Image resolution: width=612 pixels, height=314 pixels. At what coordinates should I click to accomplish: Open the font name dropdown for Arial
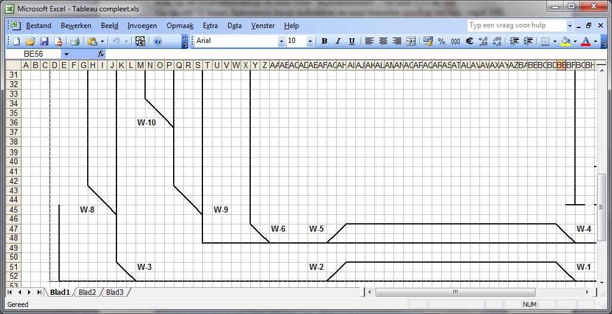point(281,41)
